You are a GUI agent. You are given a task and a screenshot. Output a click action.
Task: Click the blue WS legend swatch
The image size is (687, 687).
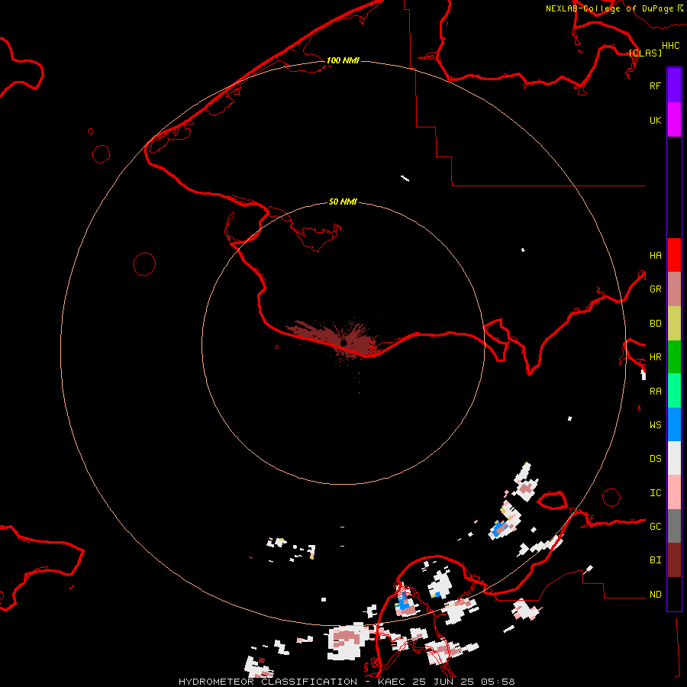point(674,424)
